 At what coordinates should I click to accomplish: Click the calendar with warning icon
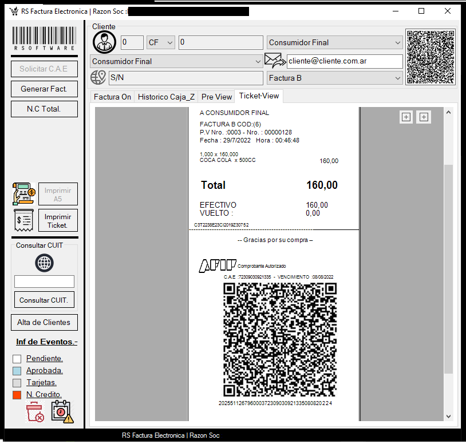(x=62, y=411)
